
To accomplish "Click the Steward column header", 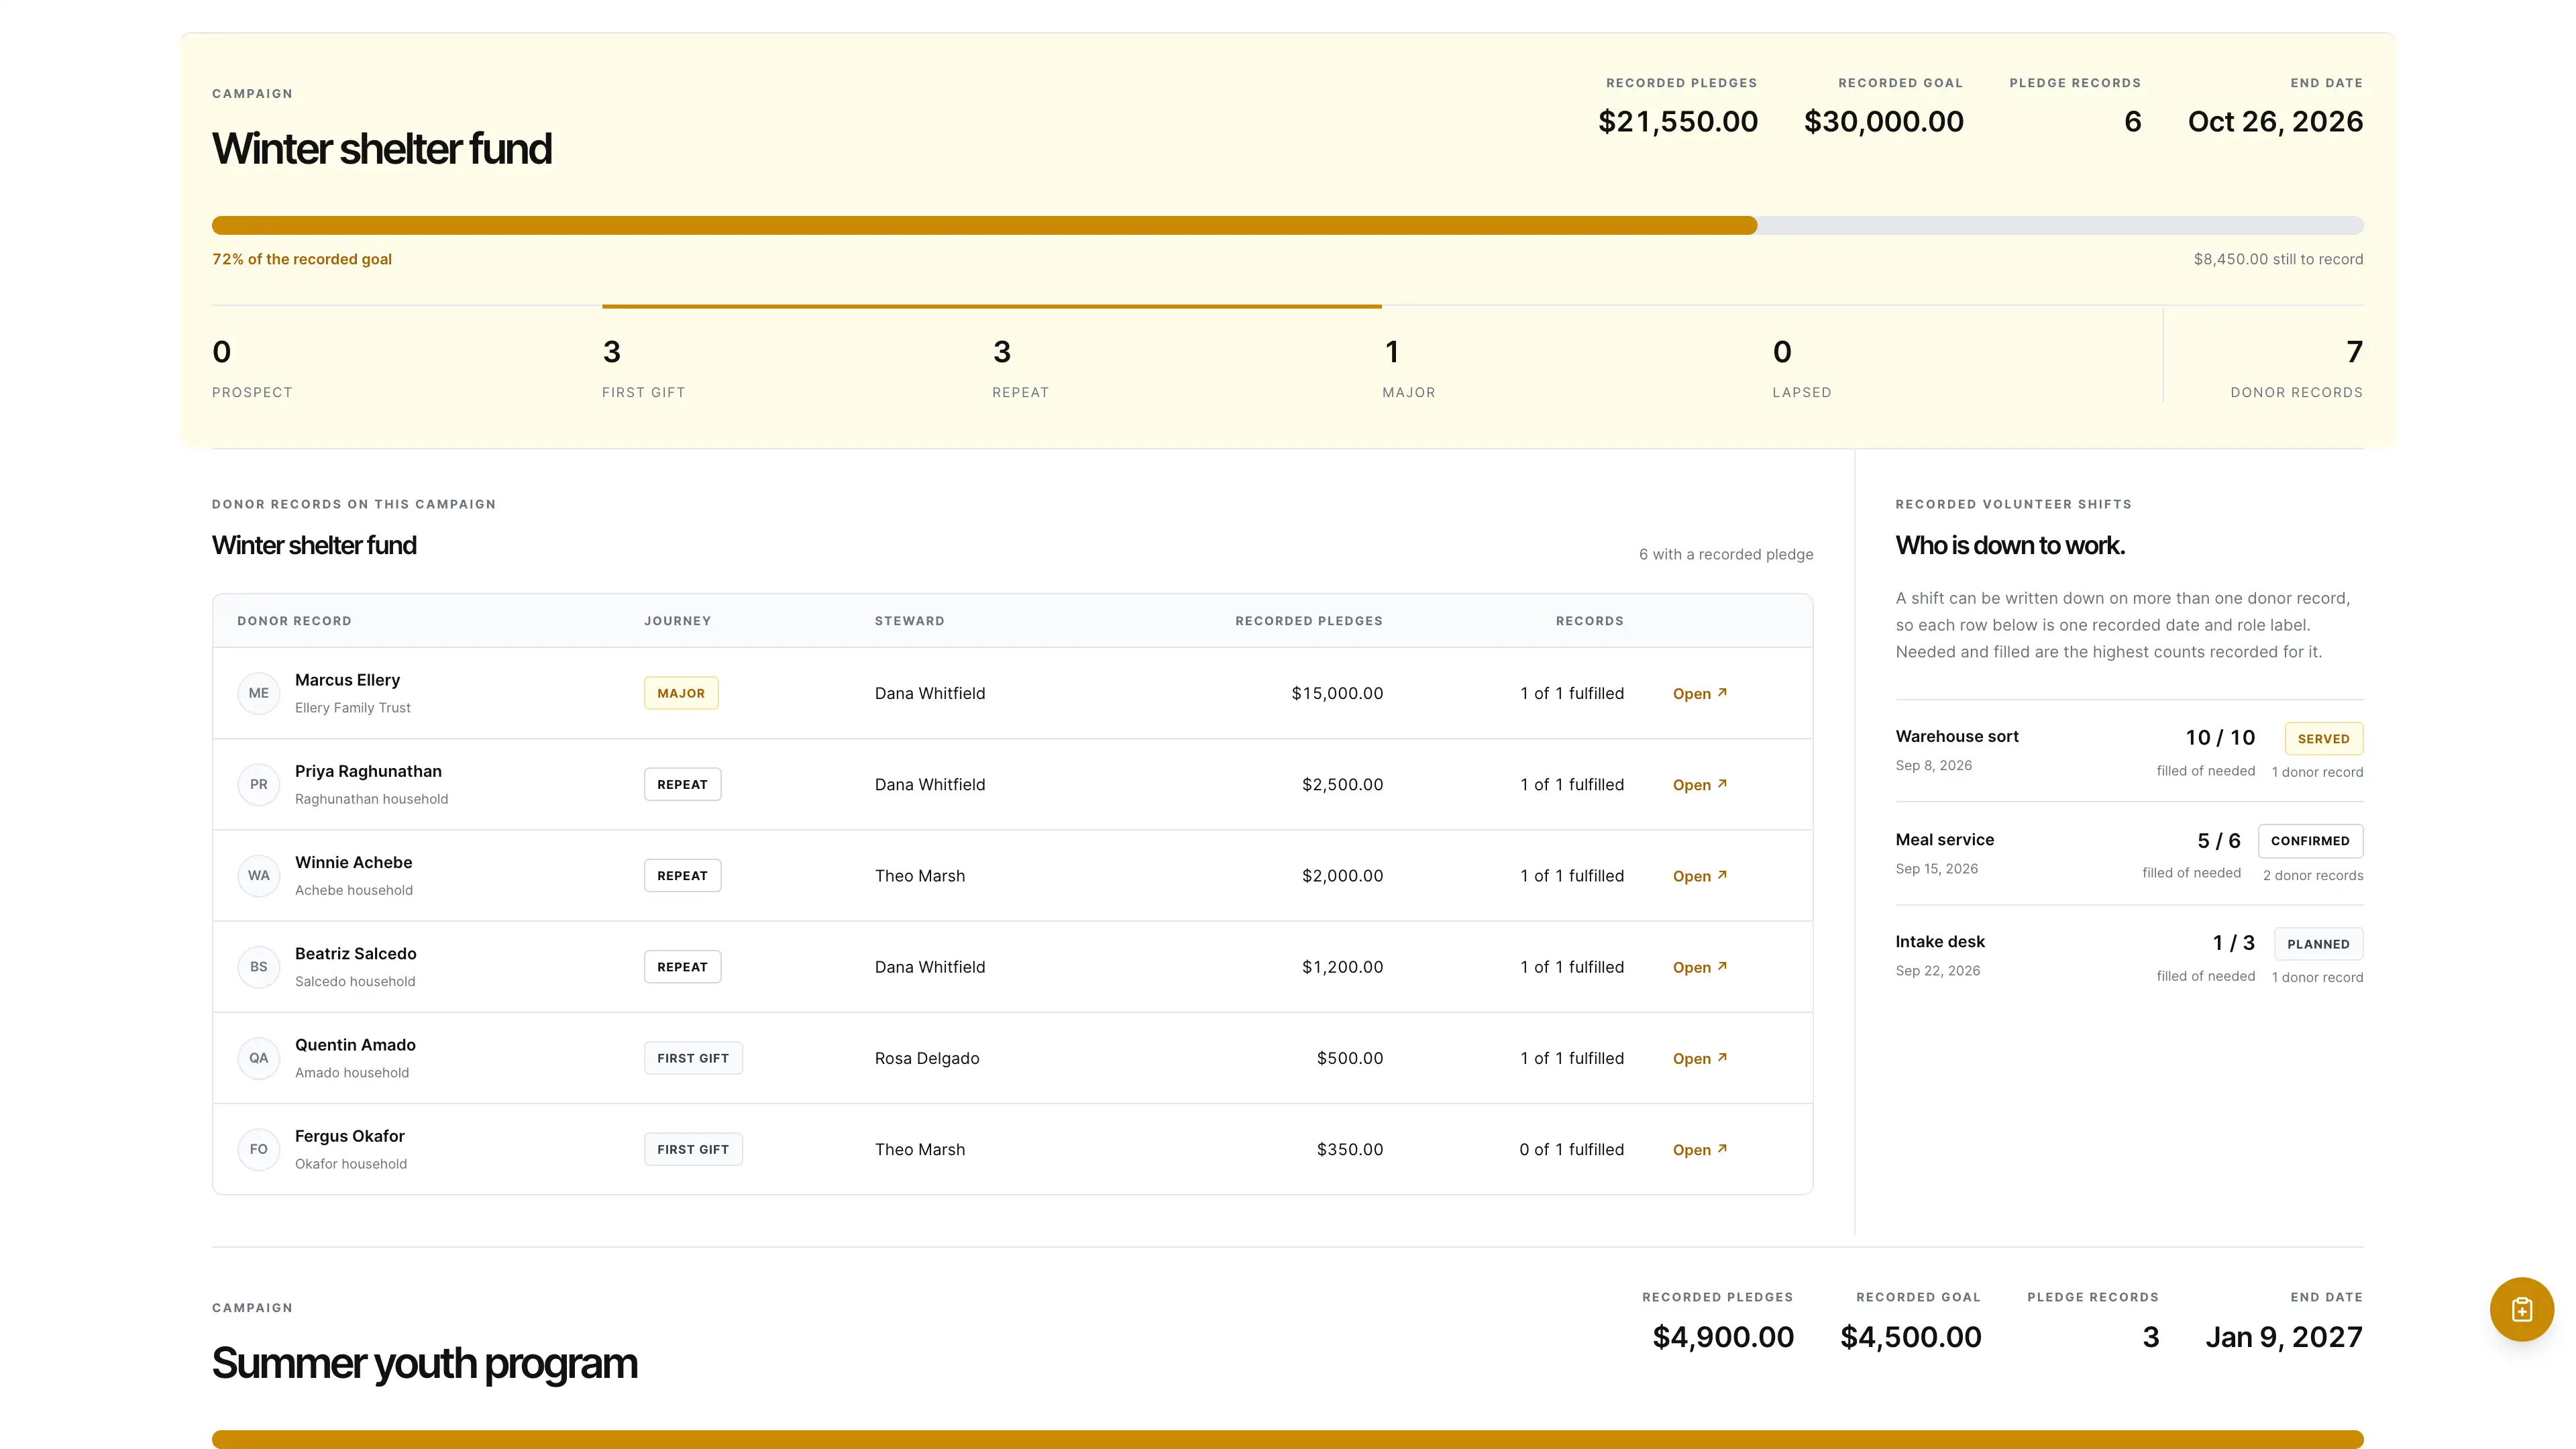I will [909, 621].
